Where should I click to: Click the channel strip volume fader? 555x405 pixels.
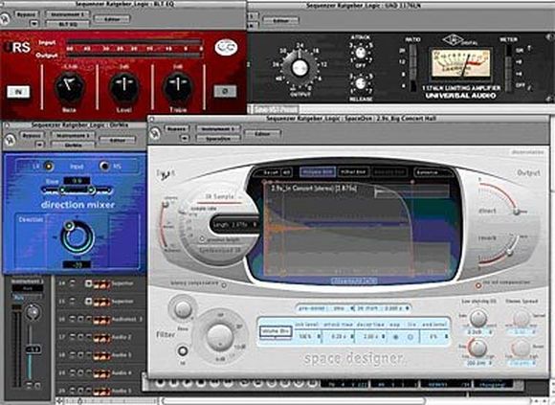tap(33, 349)
